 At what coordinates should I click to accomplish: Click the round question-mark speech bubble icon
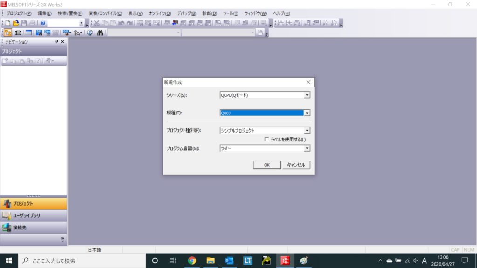click(89, 33)
